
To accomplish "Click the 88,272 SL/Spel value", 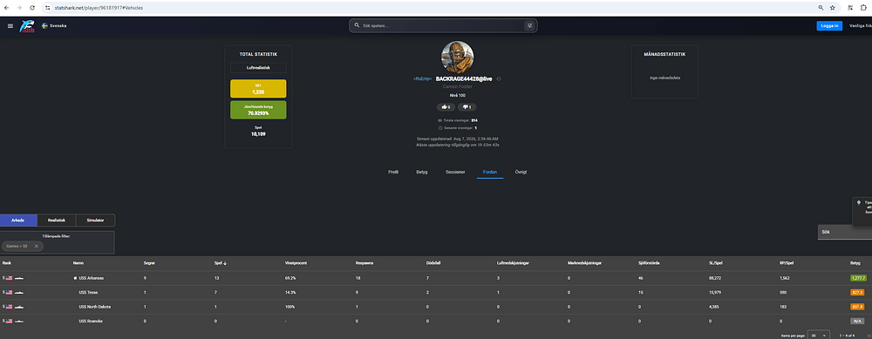I will pyautogui.click(x=716, y=278).
